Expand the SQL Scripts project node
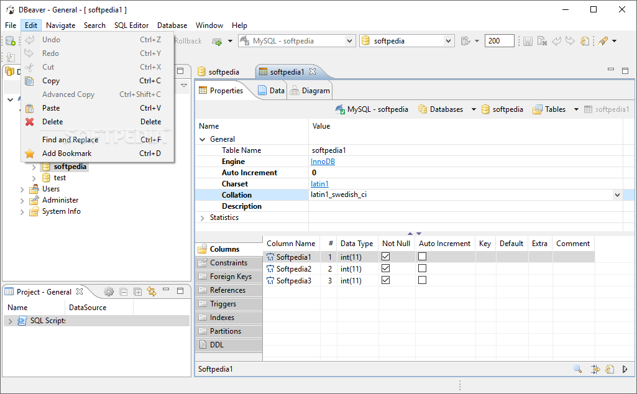Viewport: 637px width, 394px height. coord(10,321)
